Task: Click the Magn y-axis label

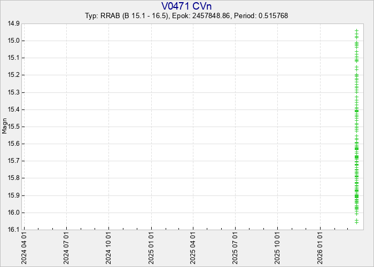Action: 5,127
